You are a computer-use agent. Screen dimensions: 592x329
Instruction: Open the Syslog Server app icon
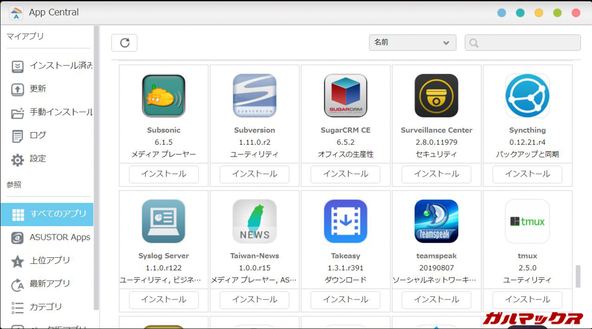click(163, 221)
